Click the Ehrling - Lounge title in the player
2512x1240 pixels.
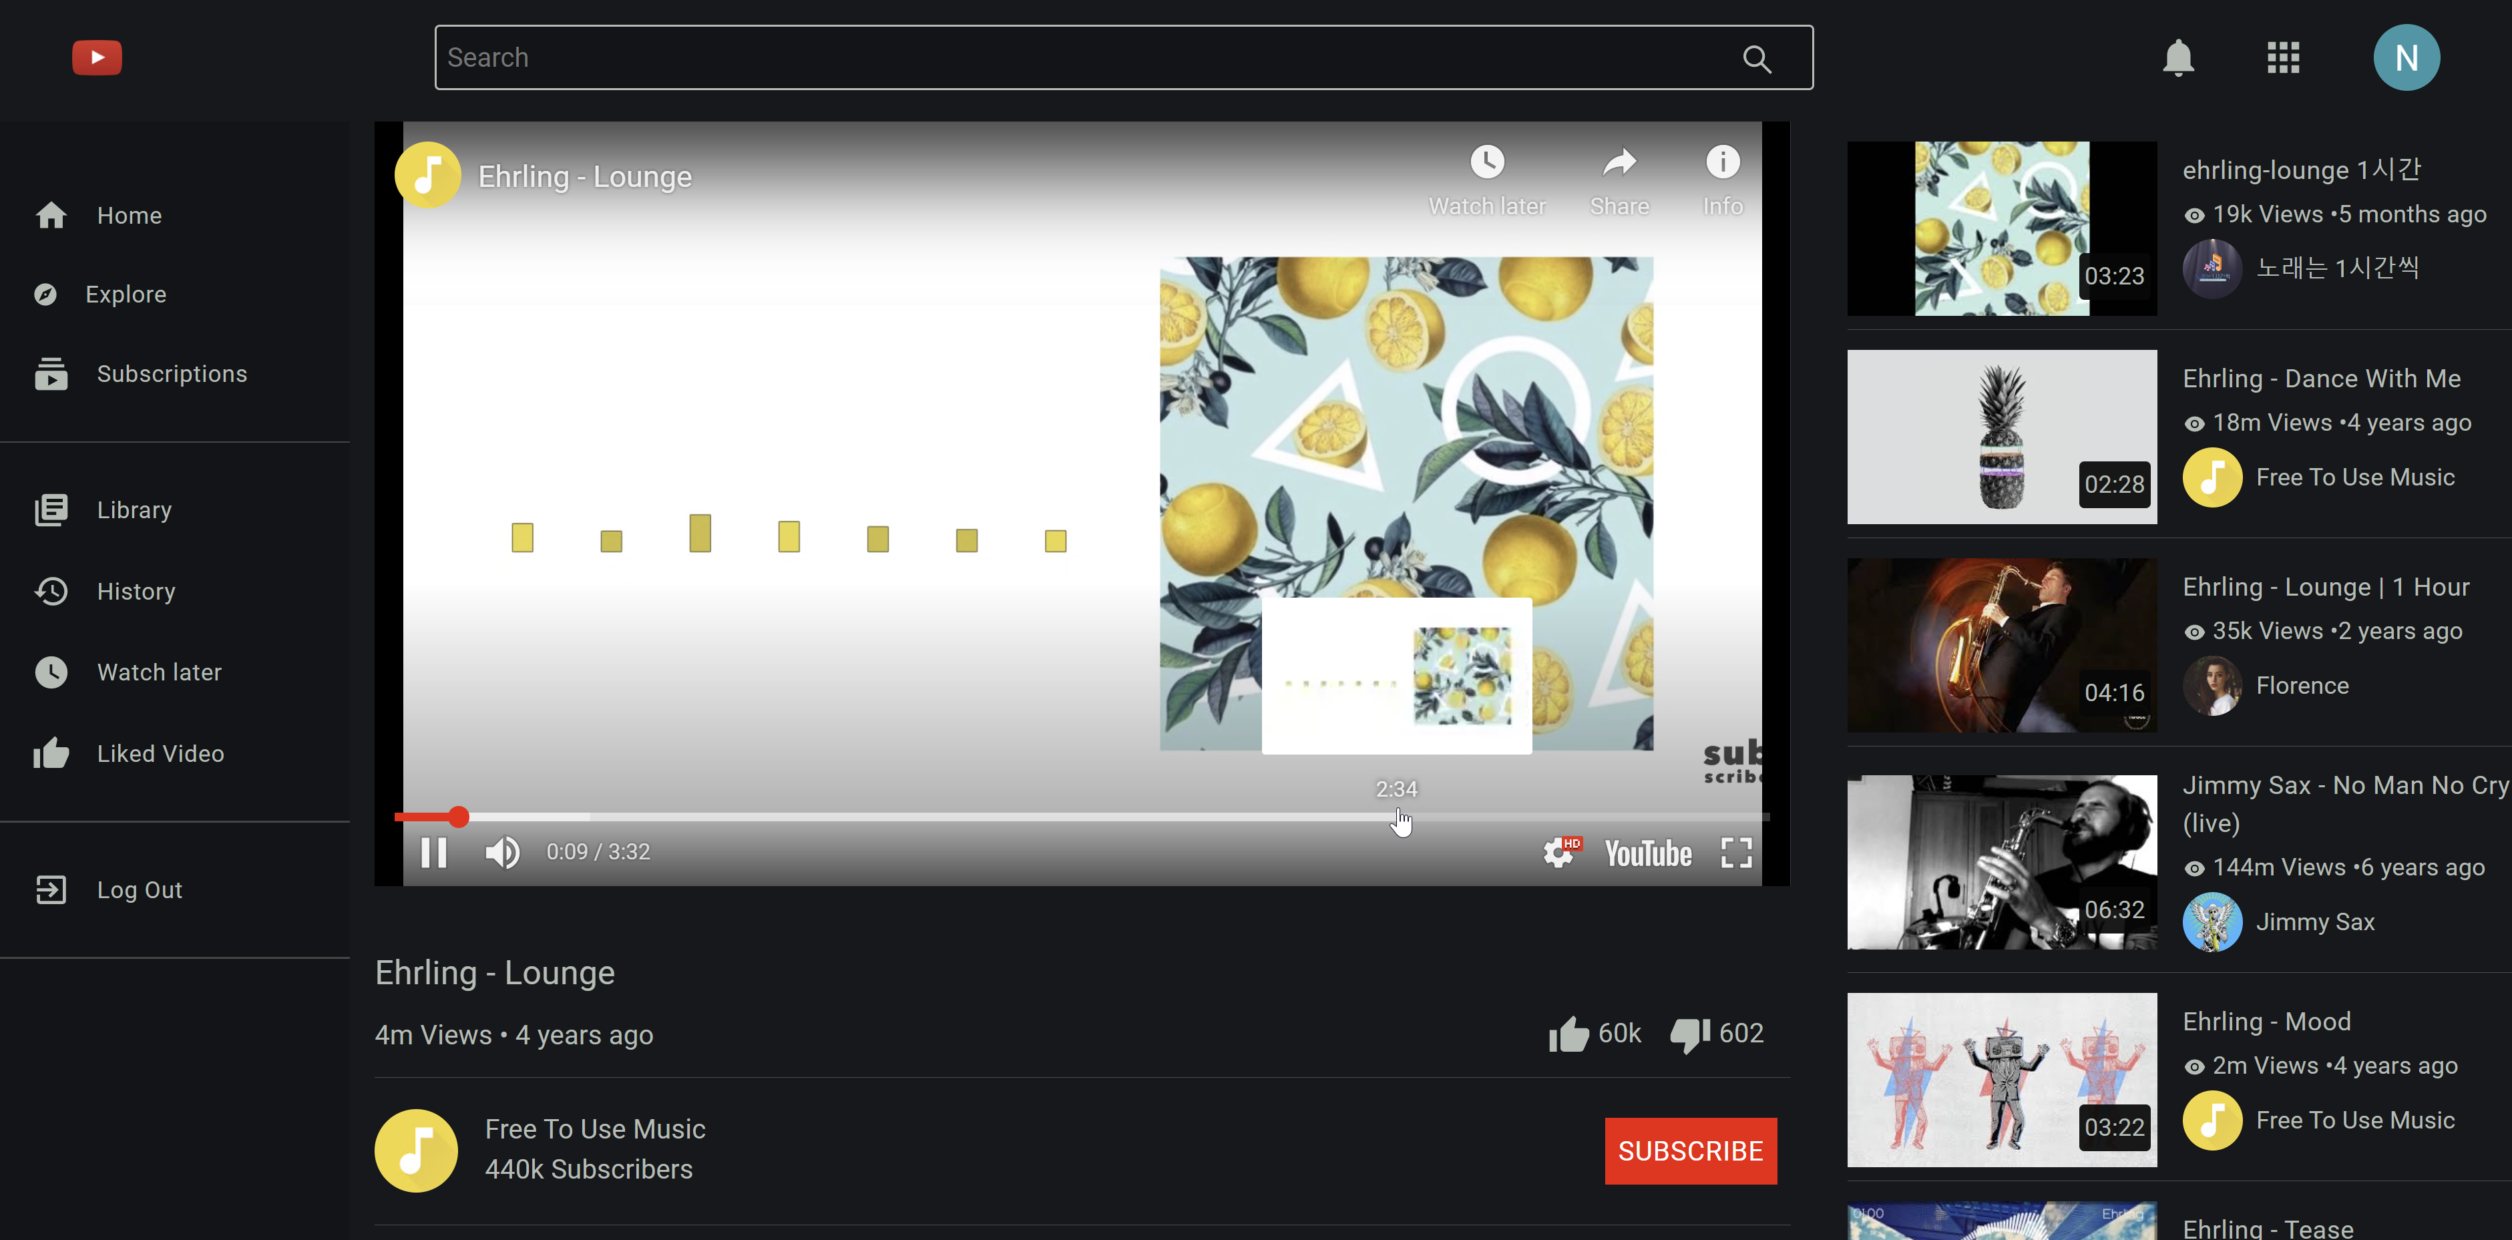(584, 176)
